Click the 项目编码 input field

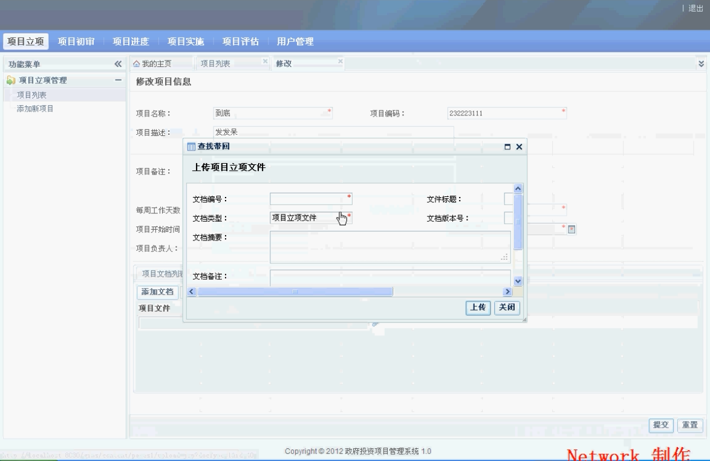507,113
